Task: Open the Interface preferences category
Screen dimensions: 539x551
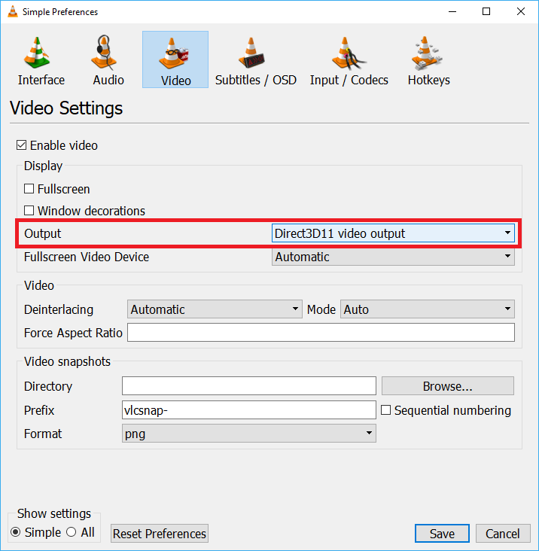Action: coord(41,60)
